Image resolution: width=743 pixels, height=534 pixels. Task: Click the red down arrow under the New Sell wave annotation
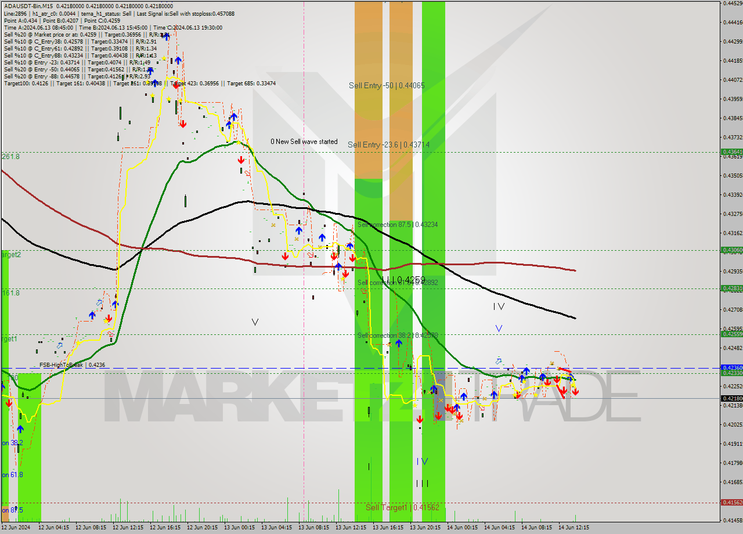[241, 159]
